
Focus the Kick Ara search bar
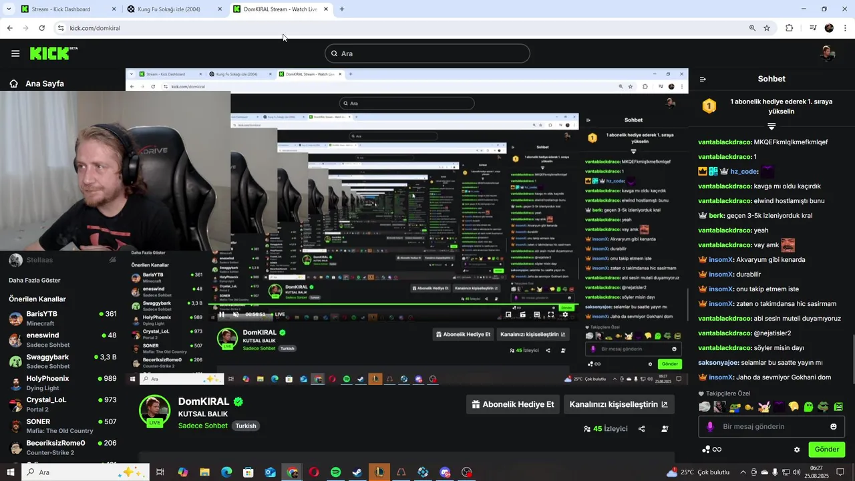click(x=427, y=53)
